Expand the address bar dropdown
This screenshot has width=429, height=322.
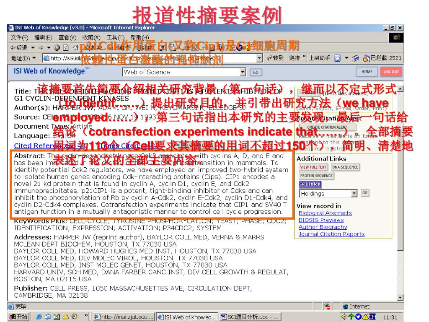(260, 58)
